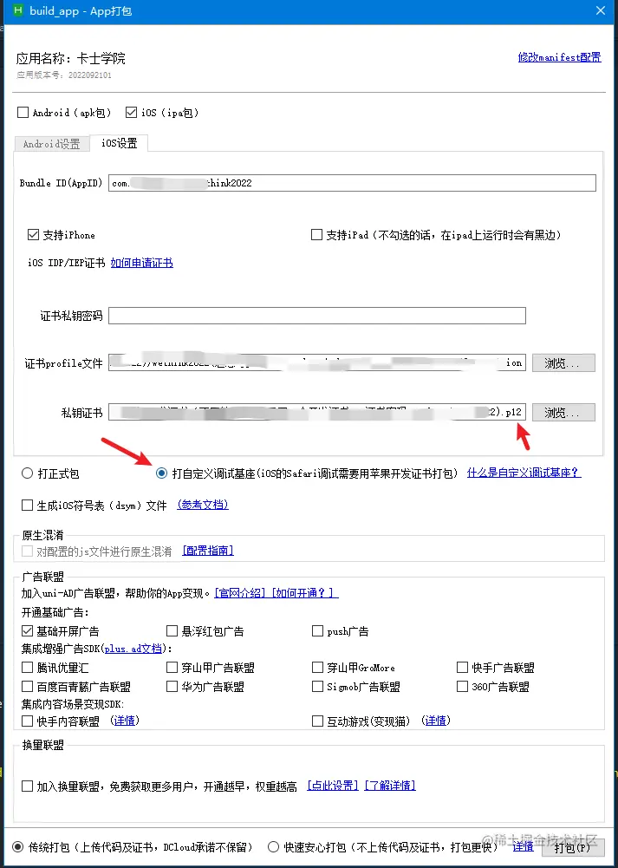Open 配置指南 link under 原生混淆
618x868 pixels.
pos(208,551)
